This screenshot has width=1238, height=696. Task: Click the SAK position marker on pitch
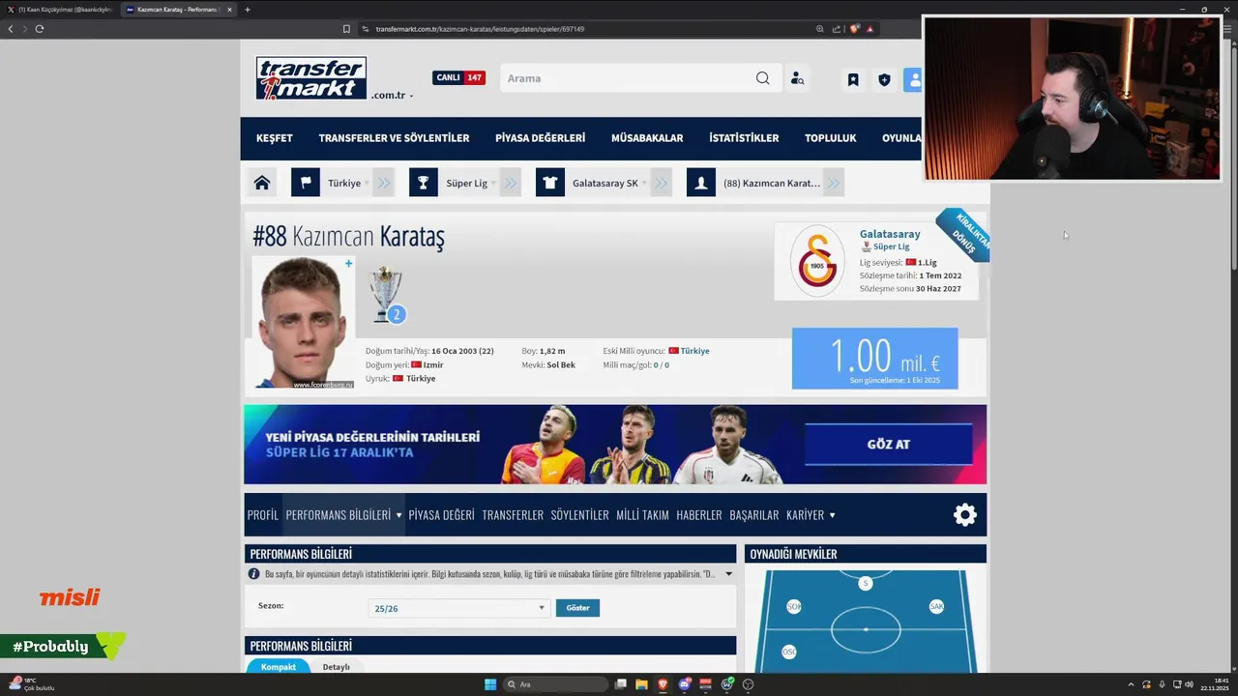pos(936,606)
